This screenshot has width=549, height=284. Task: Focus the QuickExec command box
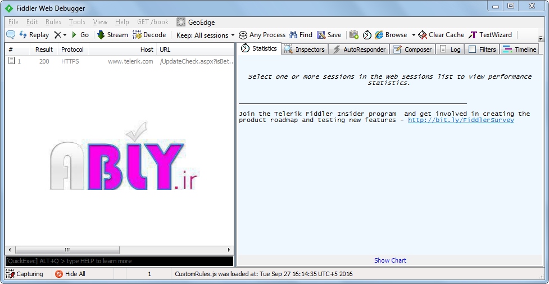(x=119, y=261)
